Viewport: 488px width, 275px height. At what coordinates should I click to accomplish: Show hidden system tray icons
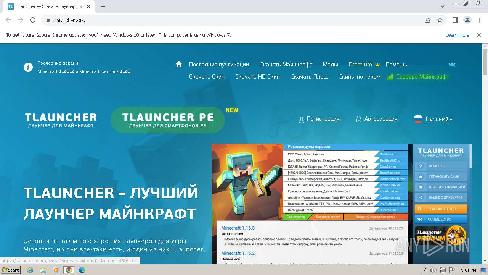[x=425, y=270]
